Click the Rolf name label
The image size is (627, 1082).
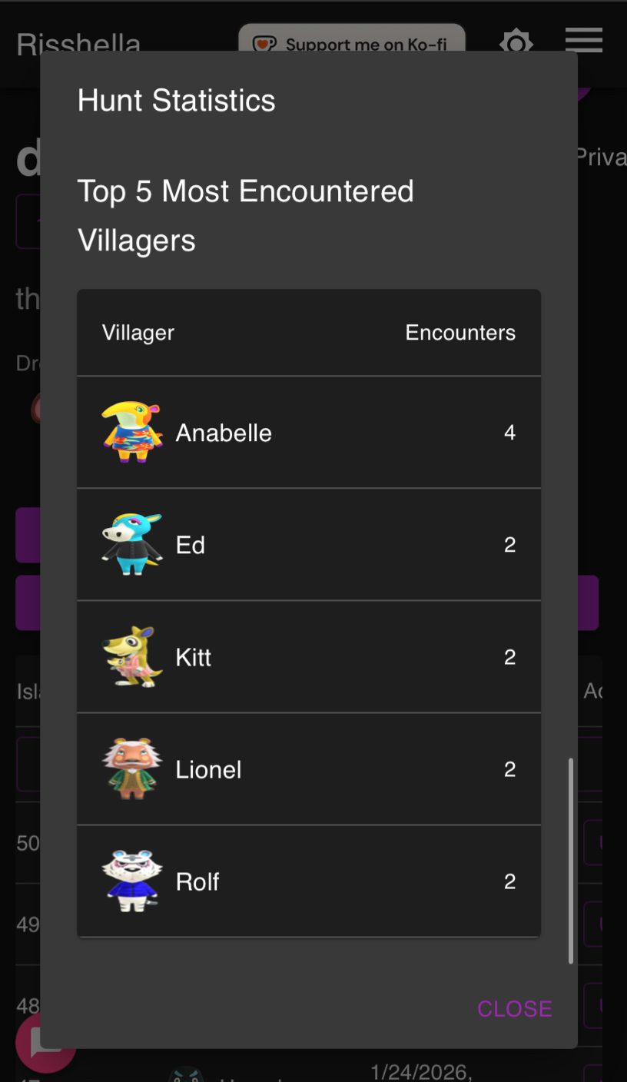coord(197,881)
